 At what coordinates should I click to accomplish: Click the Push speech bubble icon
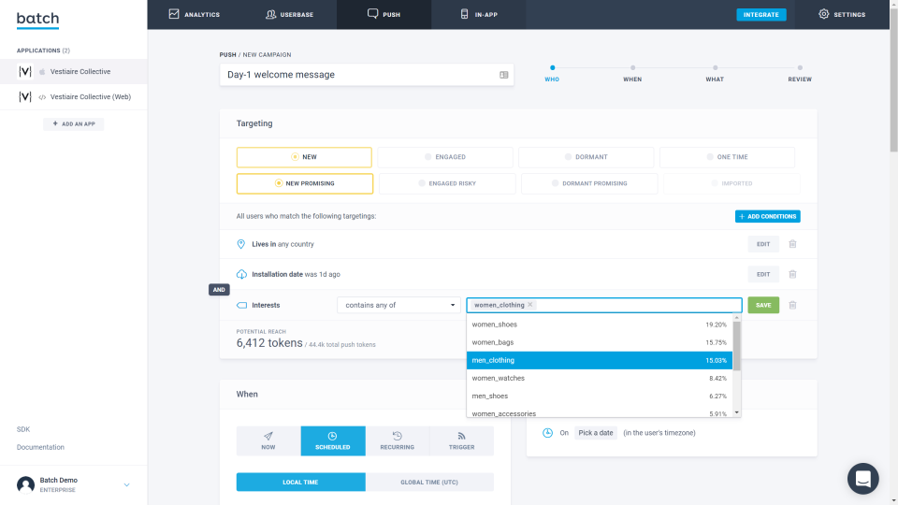(x=373, y=14)
